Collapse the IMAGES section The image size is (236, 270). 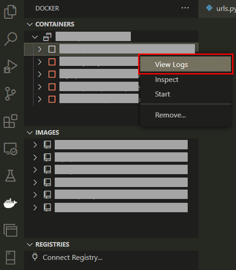point(30,133)
